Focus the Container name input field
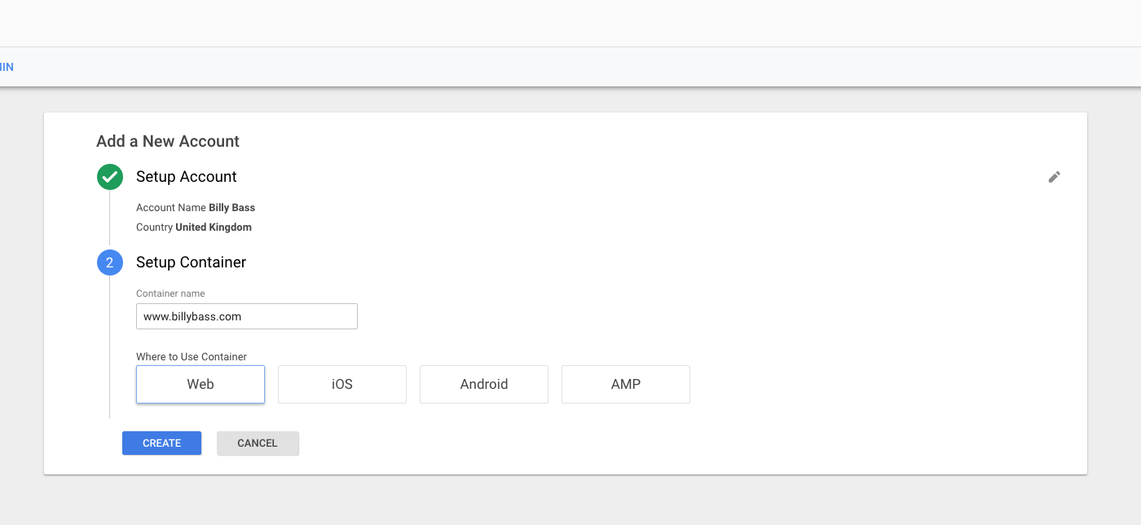 (247, 316)
